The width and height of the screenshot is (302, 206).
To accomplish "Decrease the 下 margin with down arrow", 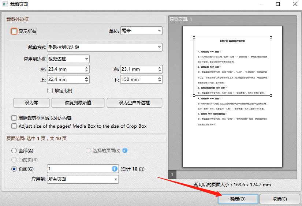I will [160, 81].
